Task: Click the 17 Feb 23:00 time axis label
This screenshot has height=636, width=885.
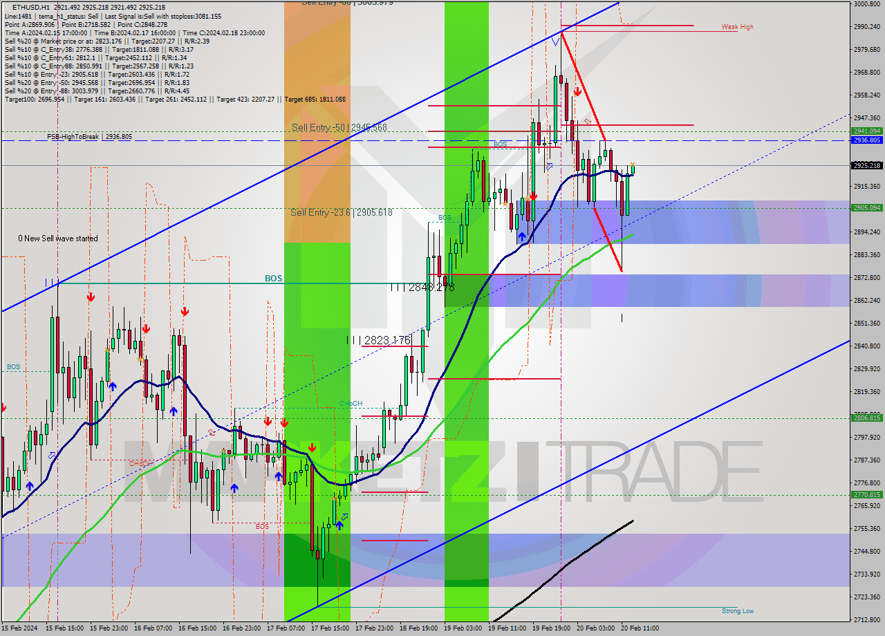Action: click(x=375, y=628)
